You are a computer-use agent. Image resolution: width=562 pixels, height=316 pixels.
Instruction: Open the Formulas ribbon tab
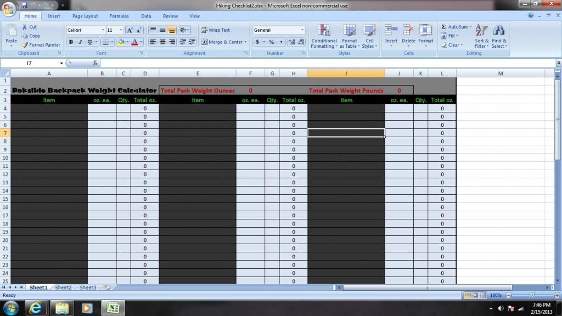pyautogui.click(x=119, y=16)
